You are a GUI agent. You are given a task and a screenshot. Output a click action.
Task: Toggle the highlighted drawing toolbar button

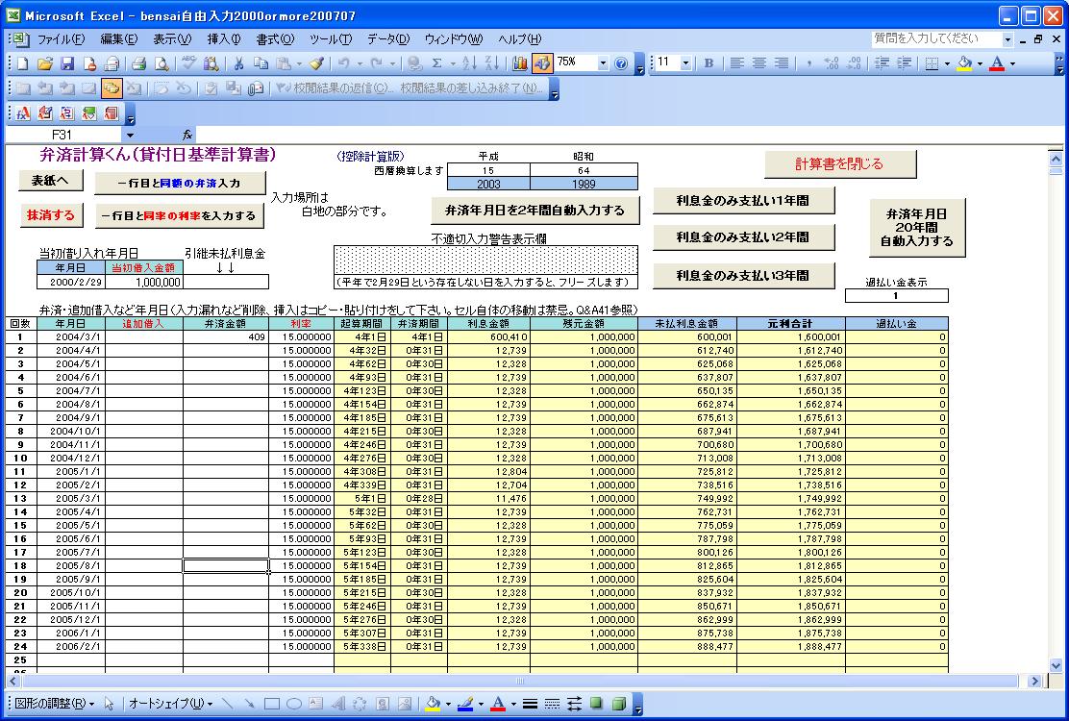tap(542, 63)
